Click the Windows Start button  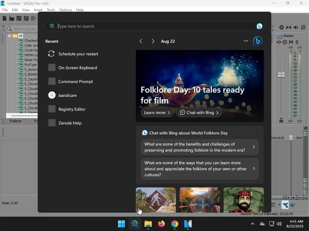(121, 224)
